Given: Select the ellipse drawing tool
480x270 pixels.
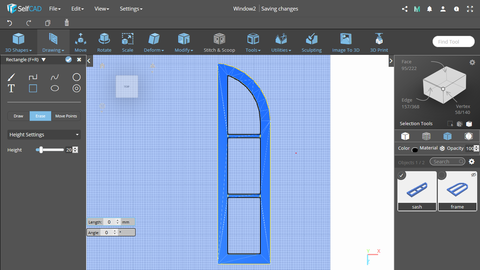Looking at the screenshot, I should click(x=55, y=88).
